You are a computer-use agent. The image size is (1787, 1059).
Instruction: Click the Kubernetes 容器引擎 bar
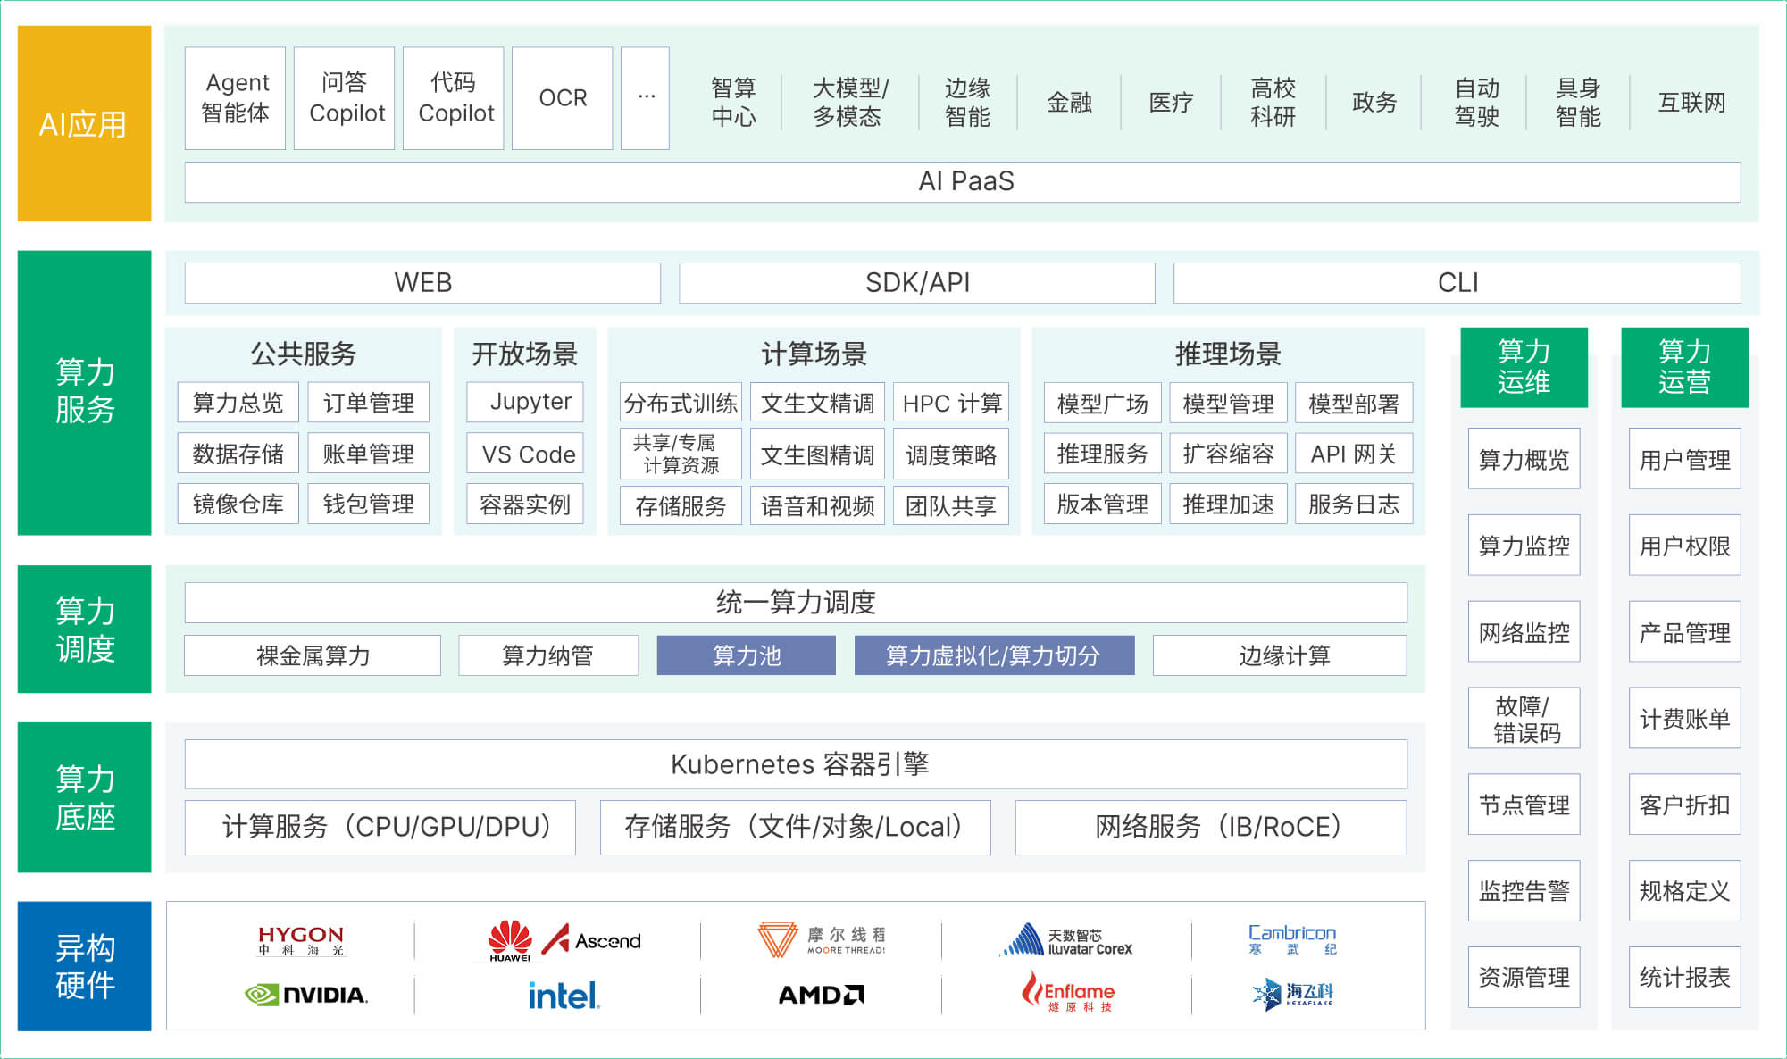(x=796, y=763)
